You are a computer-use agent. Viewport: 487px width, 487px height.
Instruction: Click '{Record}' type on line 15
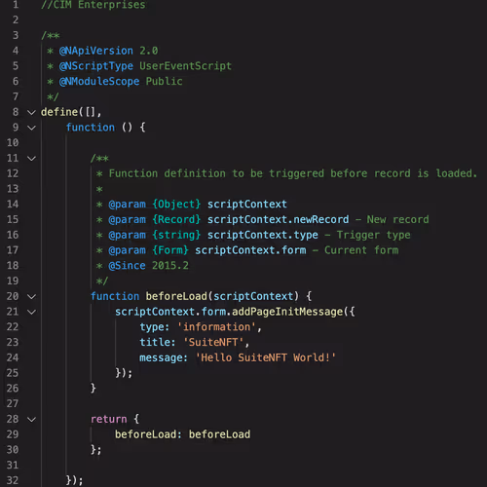click(176, 219)
